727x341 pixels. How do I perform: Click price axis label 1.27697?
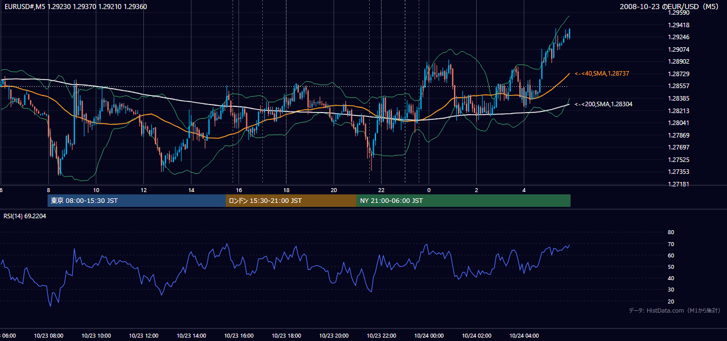click(679, 147)
